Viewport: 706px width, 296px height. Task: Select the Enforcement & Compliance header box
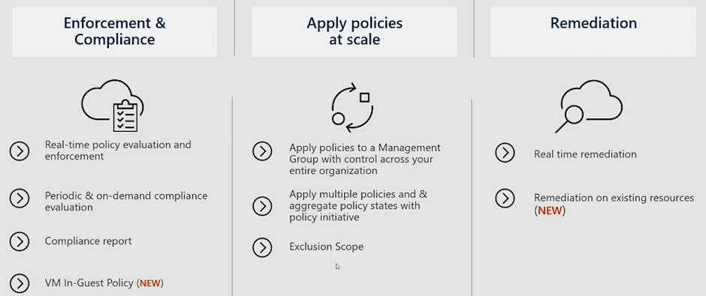click(x=114, y=31)
